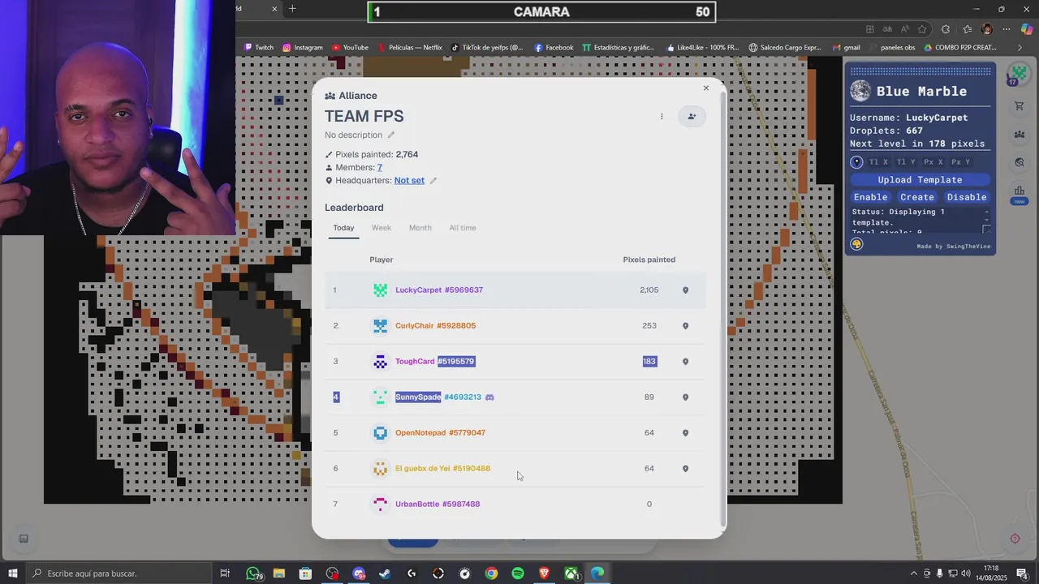Select player ToughCard name
The height and width of the screenshot is (584, 1039).
point(415,361)
